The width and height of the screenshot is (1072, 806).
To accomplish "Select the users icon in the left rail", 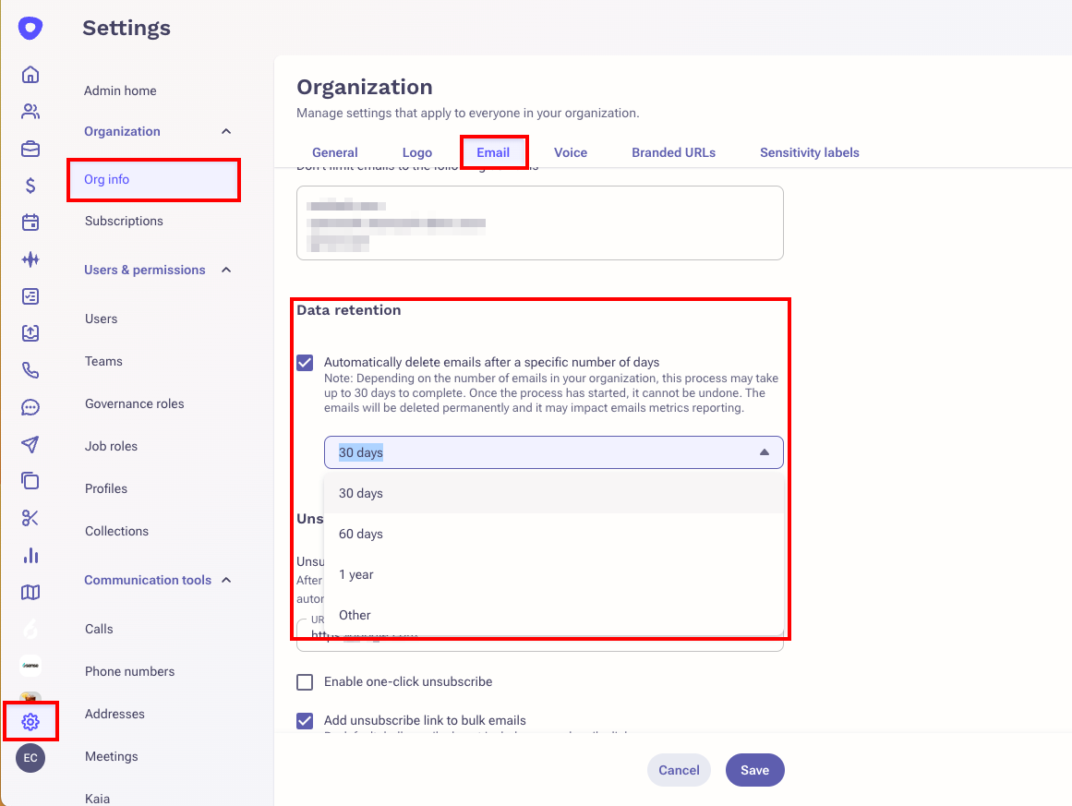I will click(30, 111).
